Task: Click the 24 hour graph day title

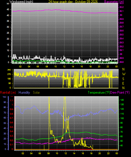Action: click(73, 2)
